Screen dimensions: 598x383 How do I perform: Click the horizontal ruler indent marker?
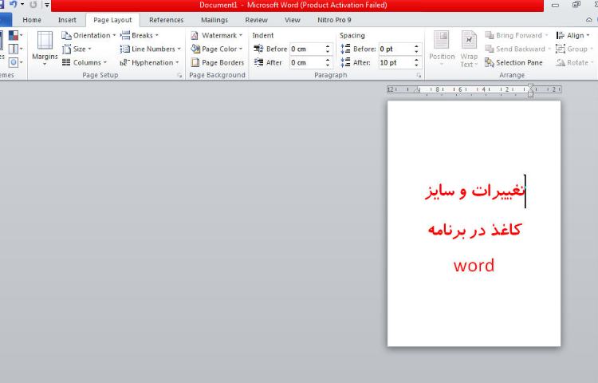click(530, 90)
